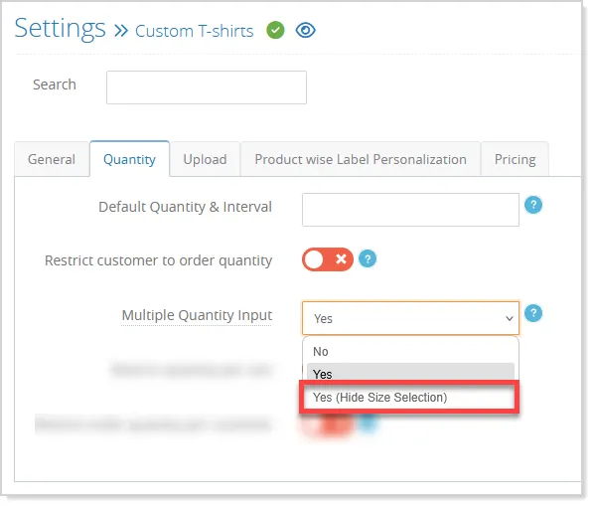
Task: Open help for Default Quantity & Interval
Action: [x=533, y=205]
